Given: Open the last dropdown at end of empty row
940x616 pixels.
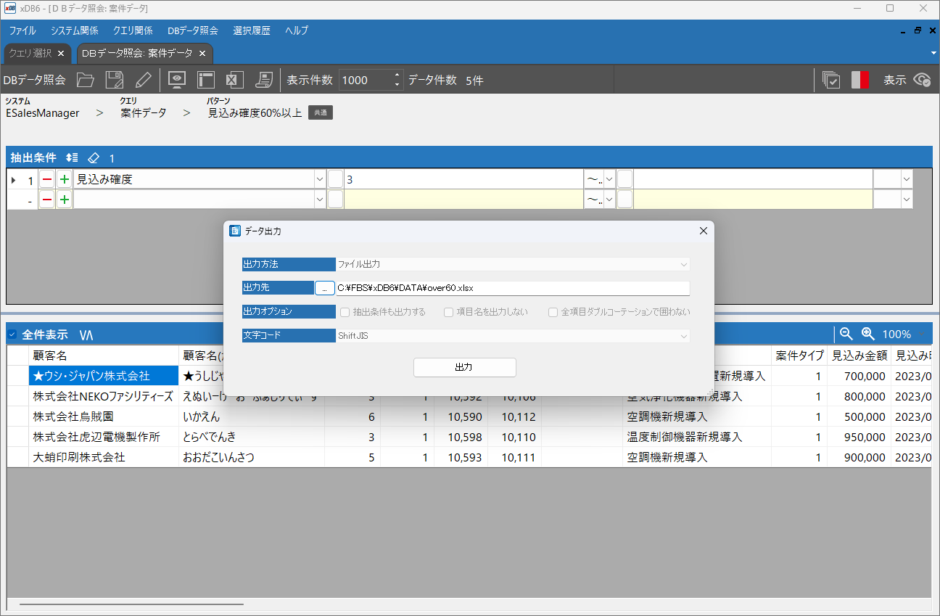Looking at the screenshot, I should [906, 200].
